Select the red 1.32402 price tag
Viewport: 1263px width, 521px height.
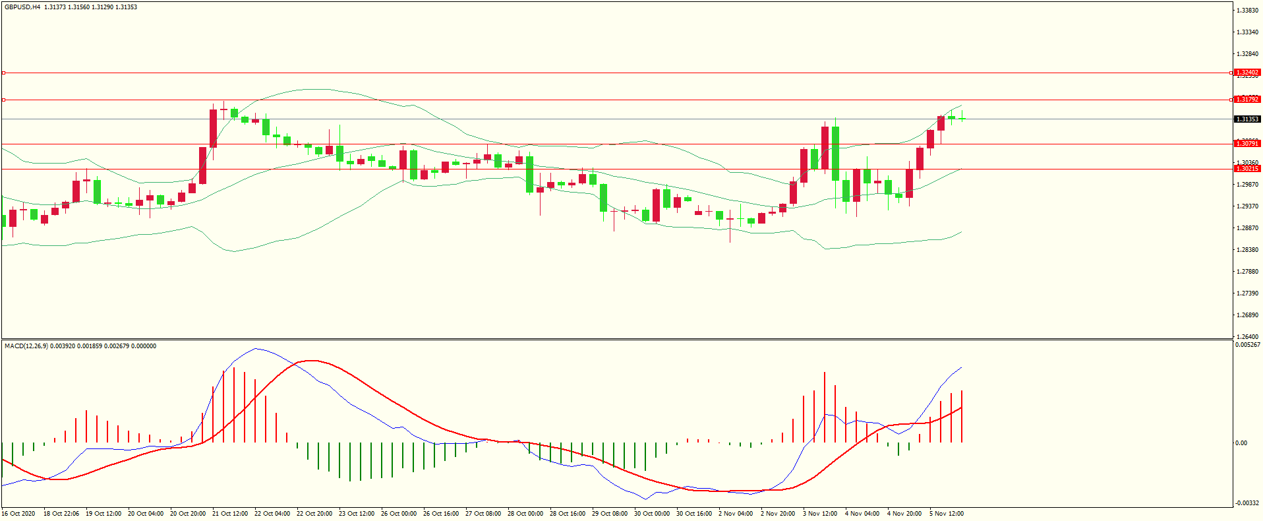tap(1247, 73)
